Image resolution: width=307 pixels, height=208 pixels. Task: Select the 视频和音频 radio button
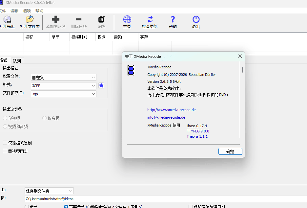(x=5, y=127)
